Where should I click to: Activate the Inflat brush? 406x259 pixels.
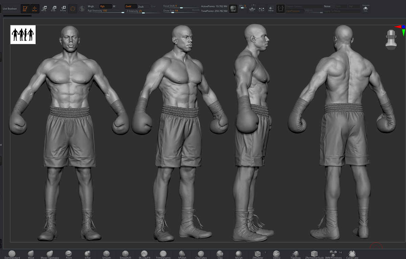88,255
